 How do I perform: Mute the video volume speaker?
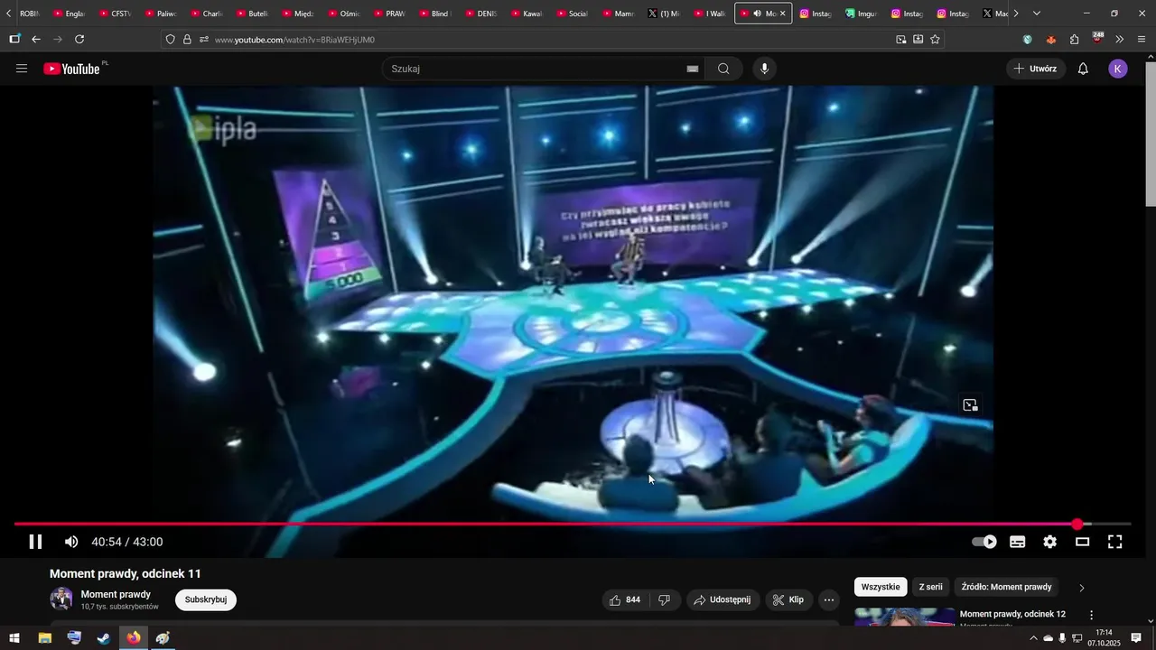click(71, 542)
